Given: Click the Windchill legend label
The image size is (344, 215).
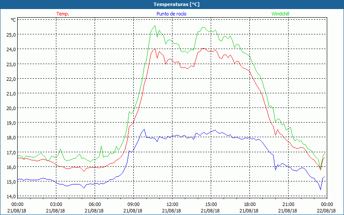Looking at the screenshot, I should (280, 14).
